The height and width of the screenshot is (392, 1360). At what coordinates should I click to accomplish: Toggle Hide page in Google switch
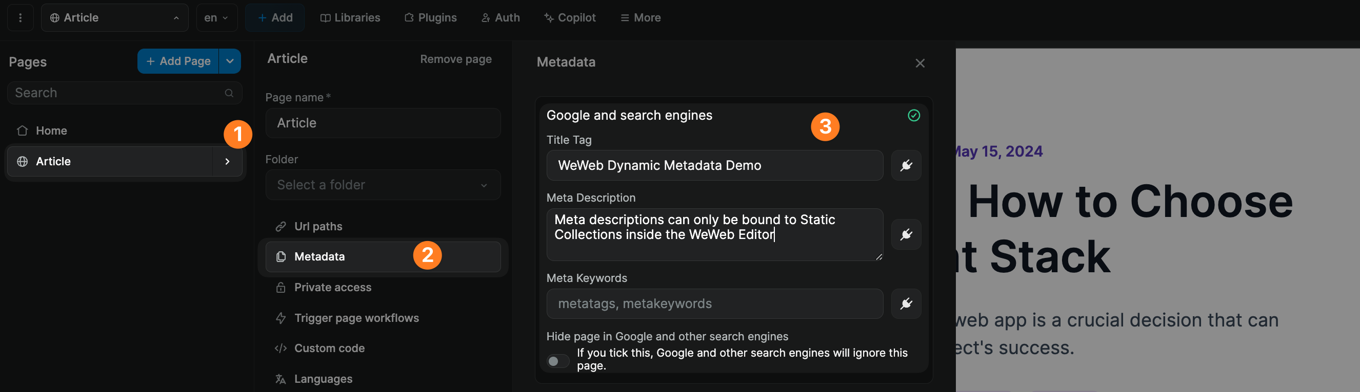pos(557,361)
